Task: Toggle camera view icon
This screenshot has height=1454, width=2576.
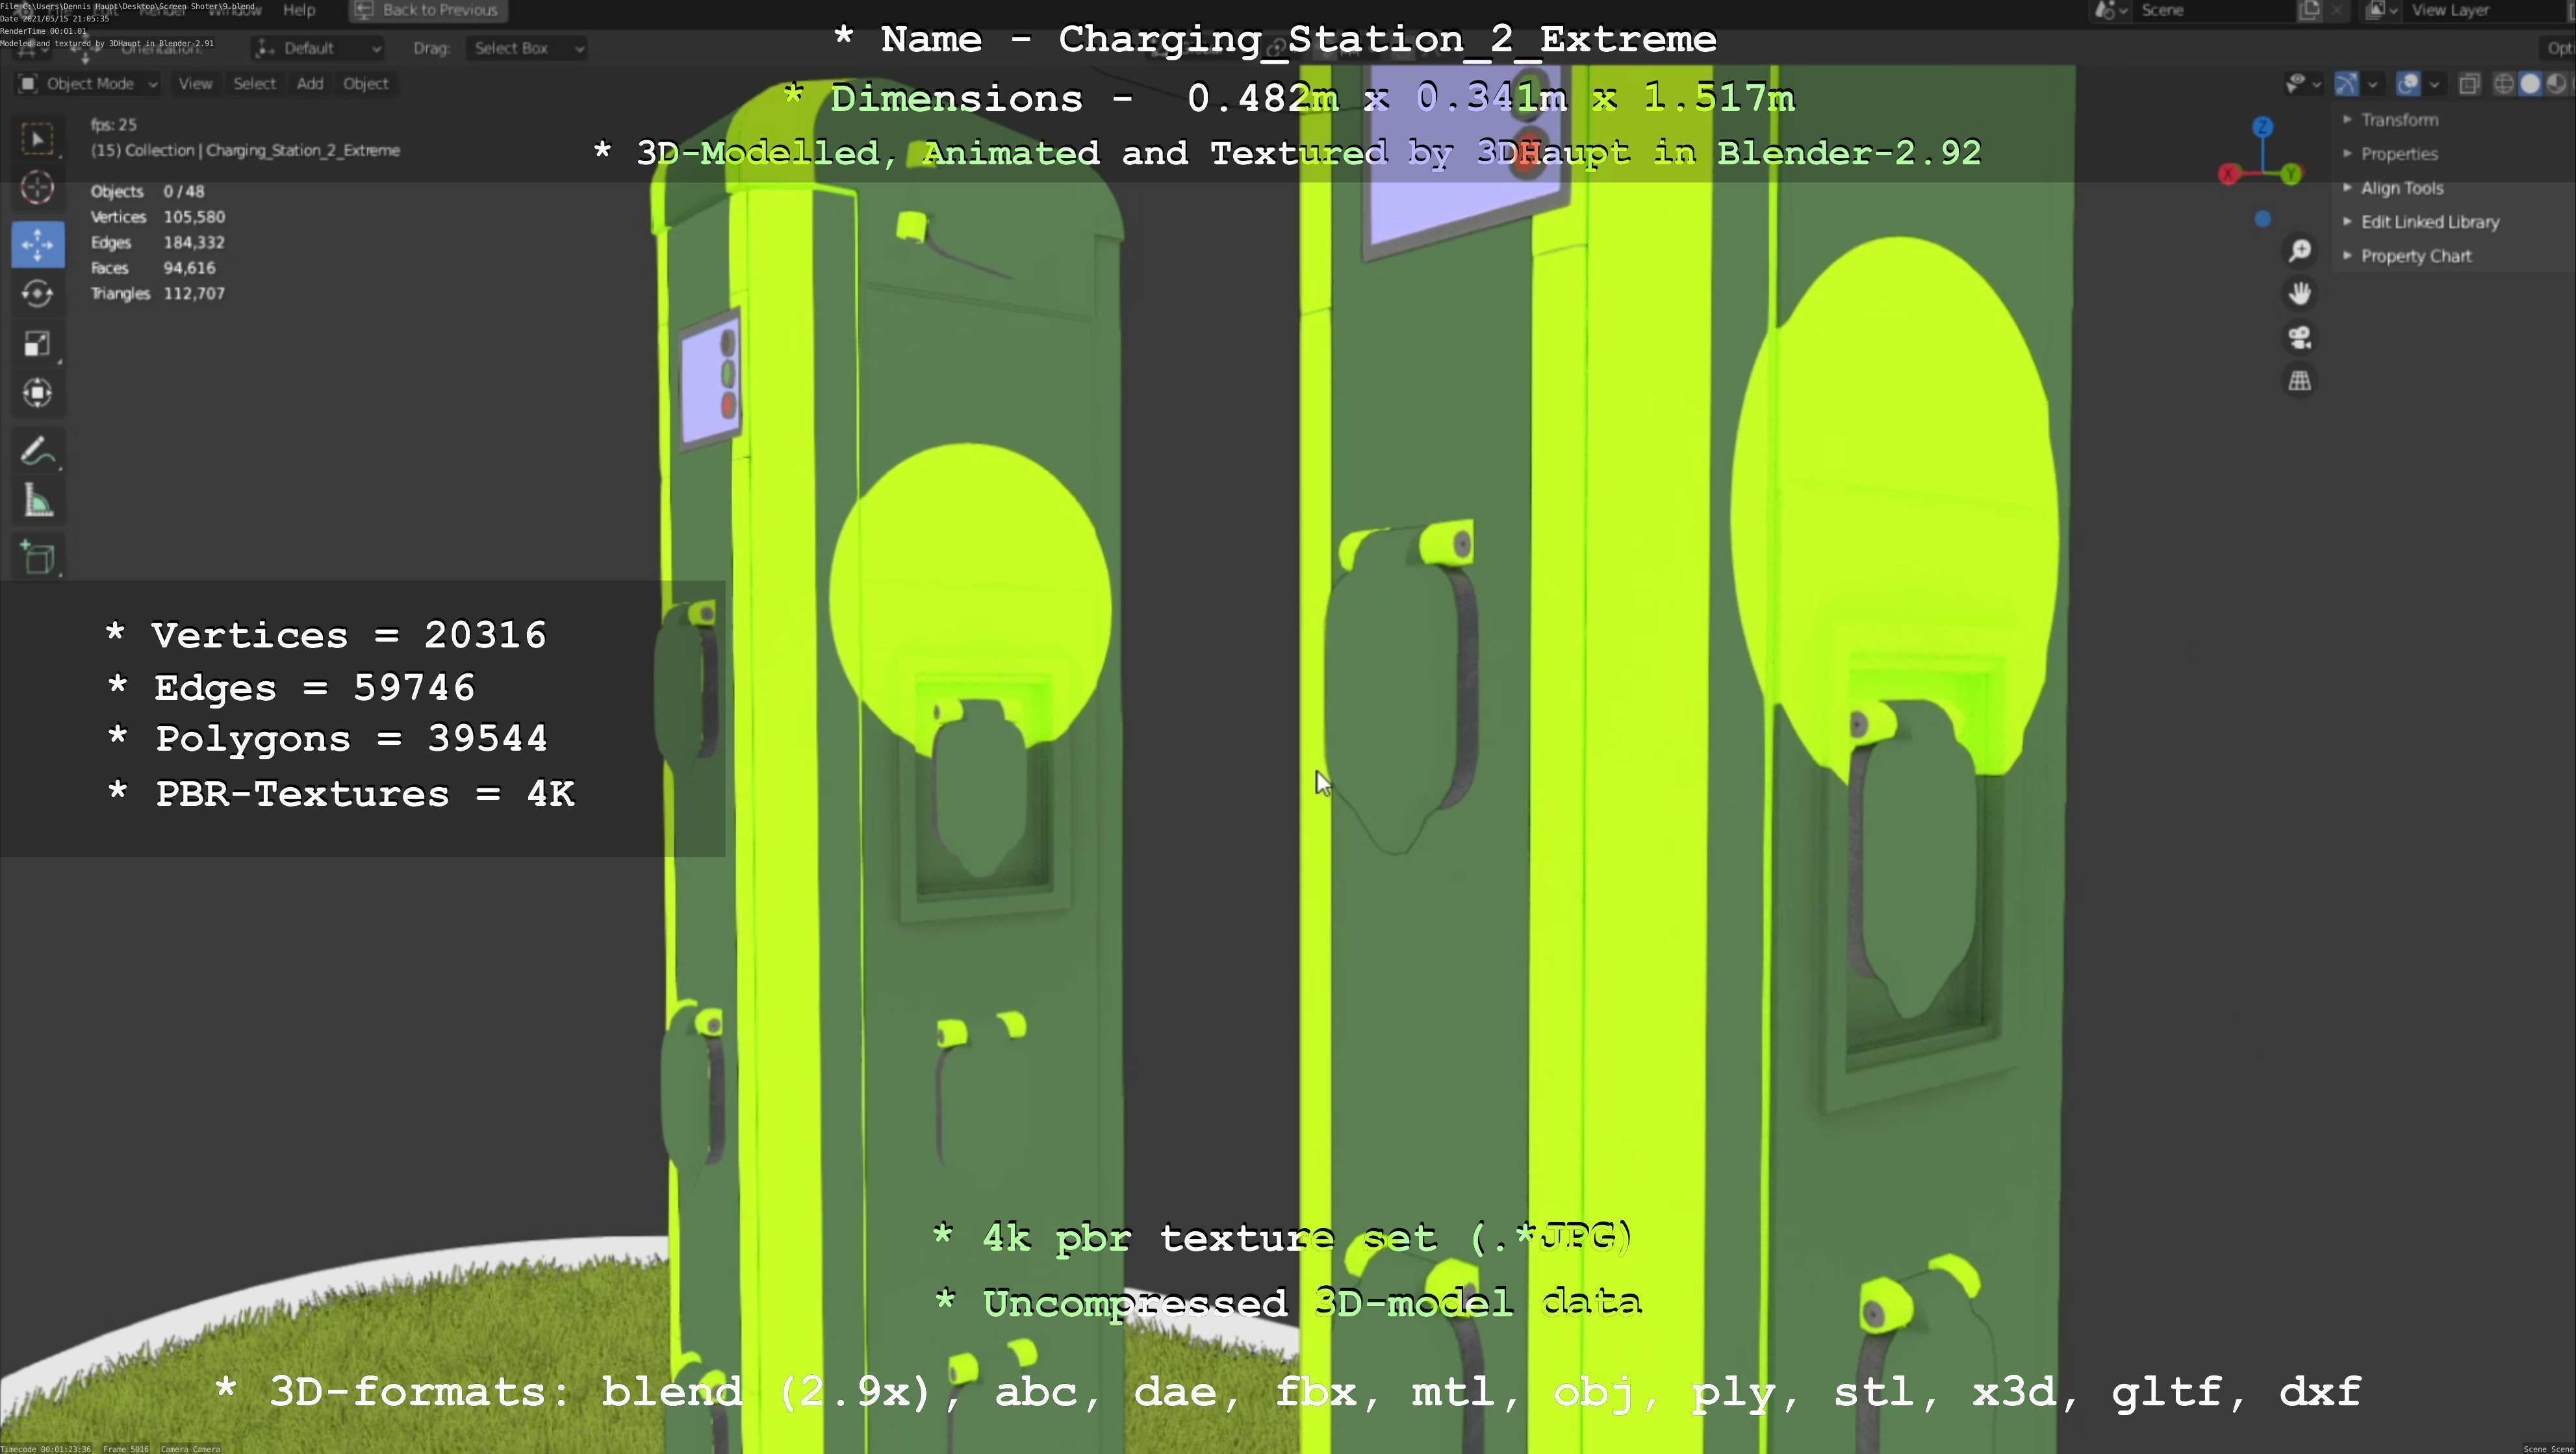Action: click(x=2300, y=338)
